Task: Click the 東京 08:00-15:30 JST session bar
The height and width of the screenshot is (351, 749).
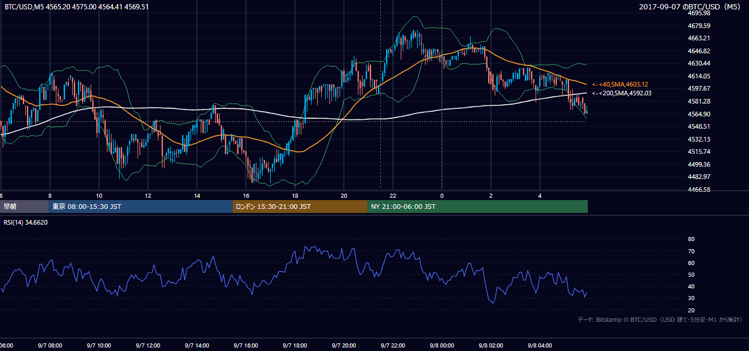Action: 141,207
